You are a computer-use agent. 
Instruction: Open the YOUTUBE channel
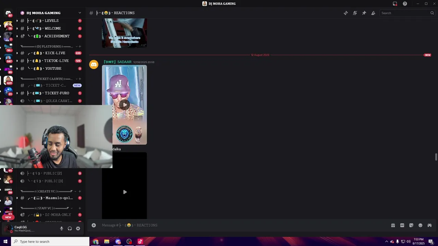pos(51,69)
